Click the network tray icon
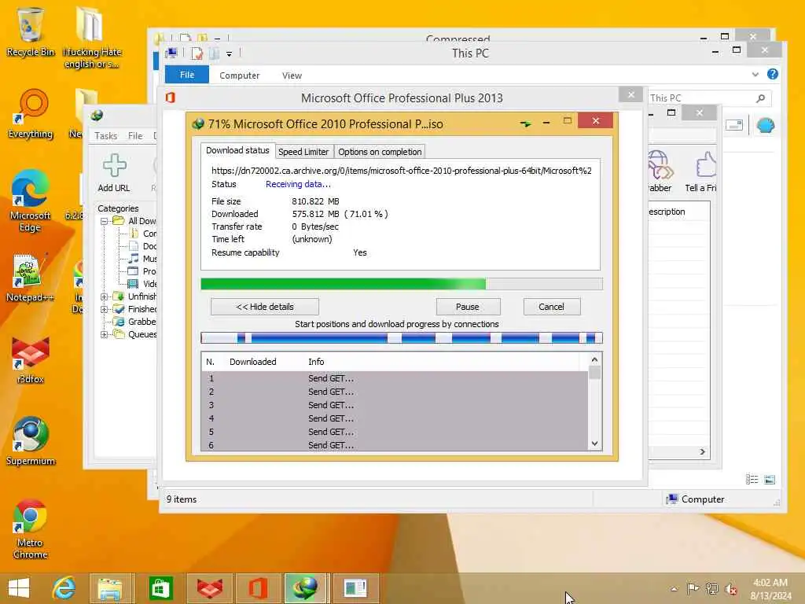The width and height of the screenshot is (805, 604). point(711,588)
